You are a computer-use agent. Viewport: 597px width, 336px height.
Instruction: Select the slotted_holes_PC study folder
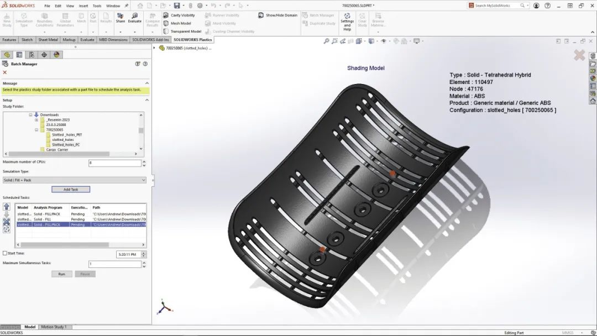[66, 144]
